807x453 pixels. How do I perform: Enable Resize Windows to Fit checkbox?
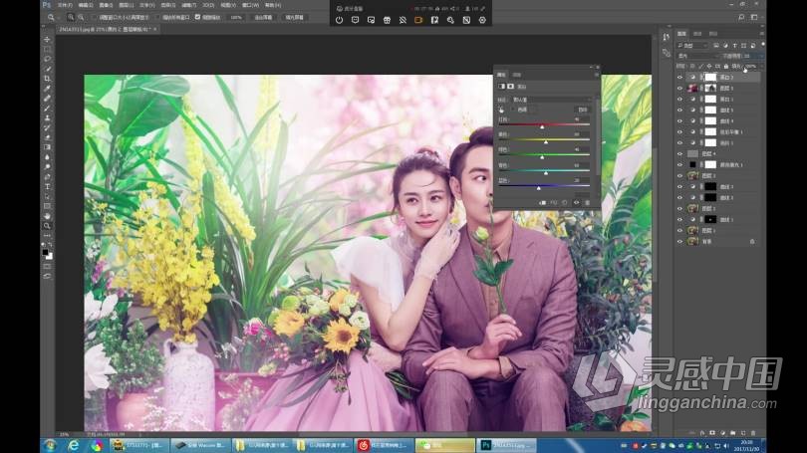point(94,17)
